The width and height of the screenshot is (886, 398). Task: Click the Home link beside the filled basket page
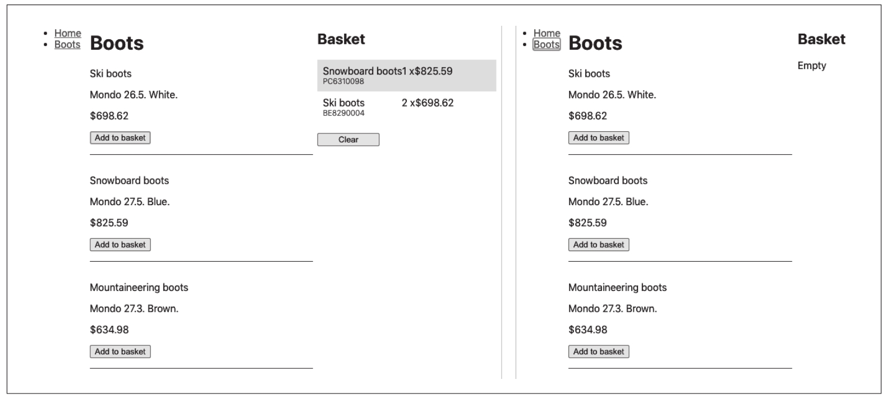click(x=67, y=34)
